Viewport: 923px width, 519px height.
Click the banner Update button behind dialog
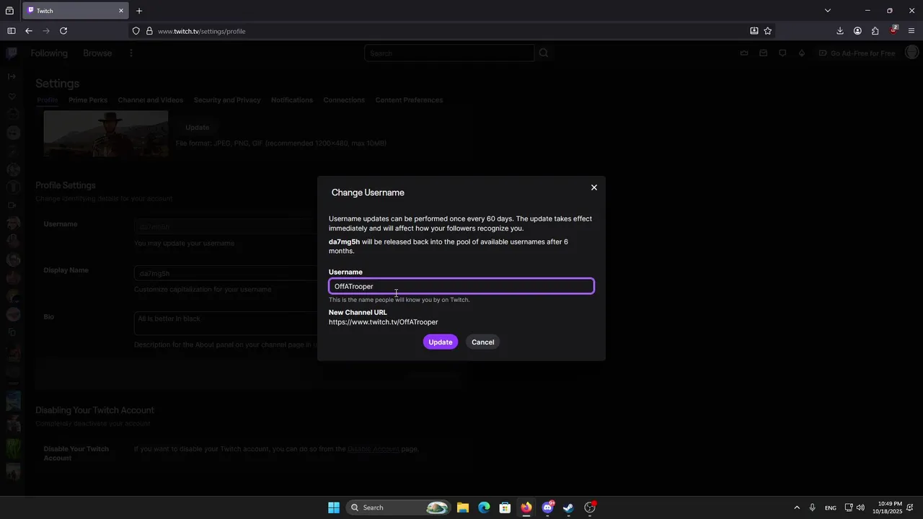coord(197,128)
